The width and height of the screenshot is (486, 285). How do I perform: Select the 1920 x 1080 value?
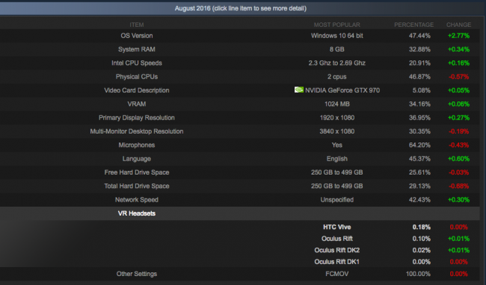point(337,117)
